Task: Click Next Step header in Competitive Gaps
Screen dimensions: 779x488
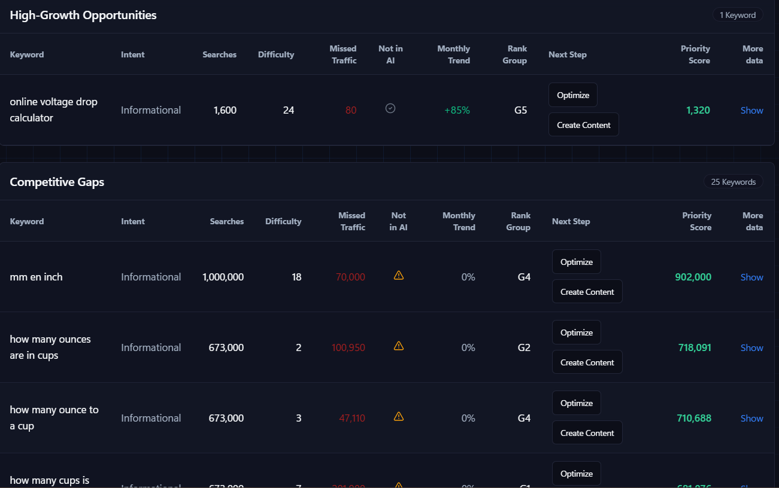Action: point(571,221)
